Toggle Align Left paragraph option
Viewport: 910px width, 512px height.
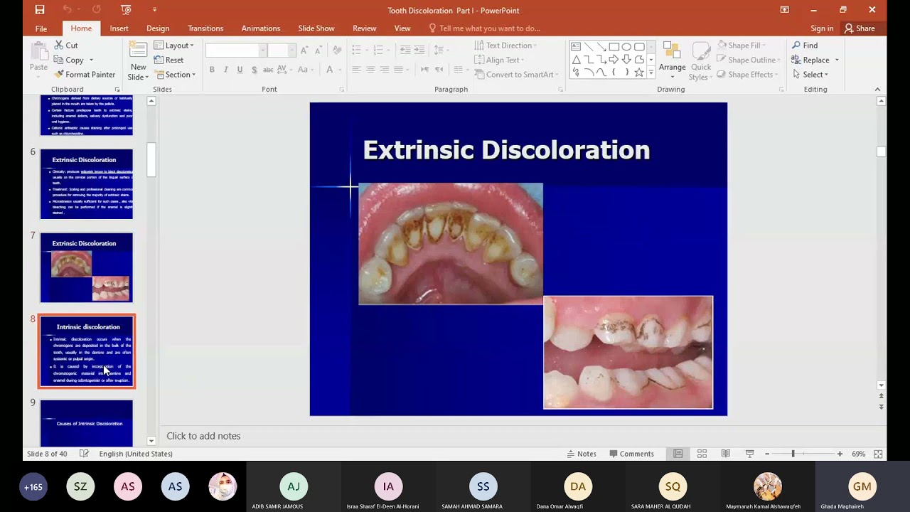click(356, 70)
